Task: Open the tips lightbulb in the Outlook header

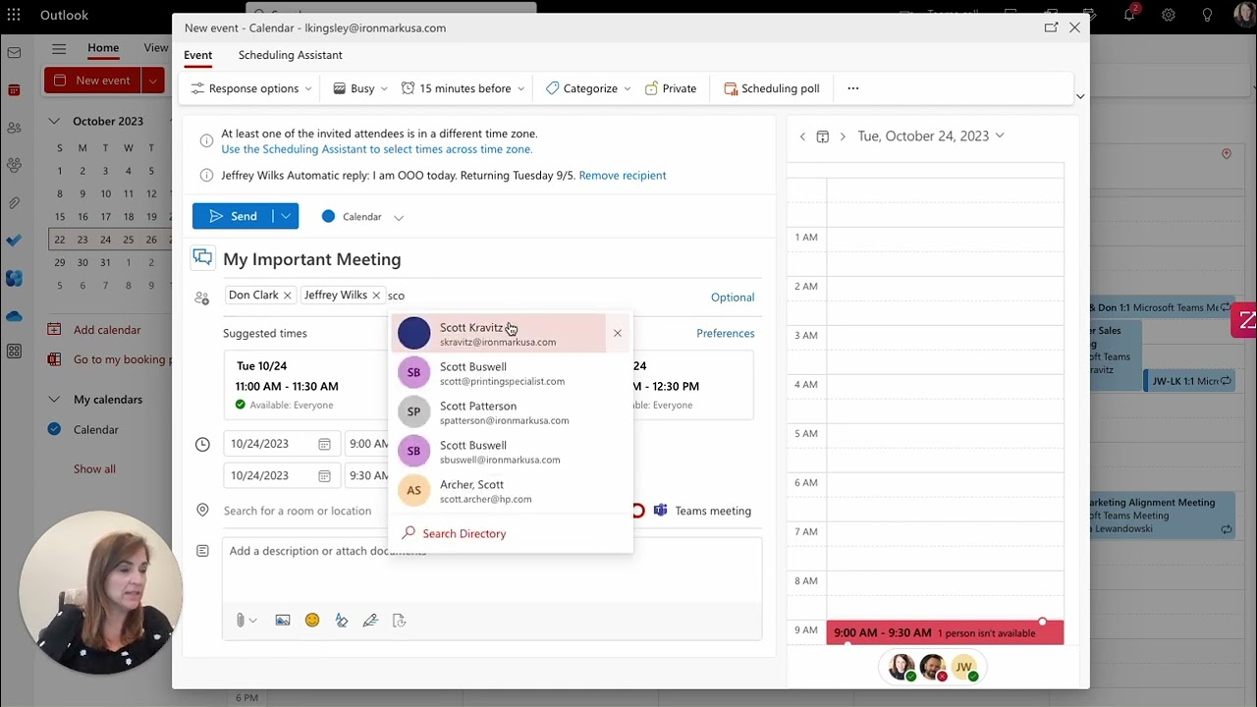Action: point(1207,15)
